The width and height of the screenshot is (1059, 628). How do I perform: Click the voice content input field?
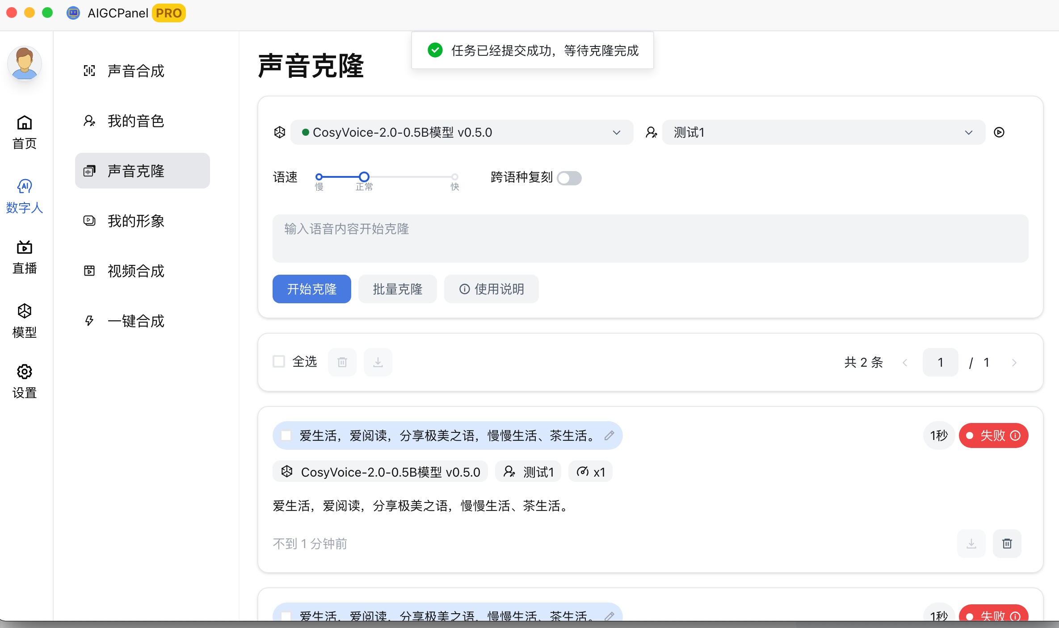tap(651, 239)
